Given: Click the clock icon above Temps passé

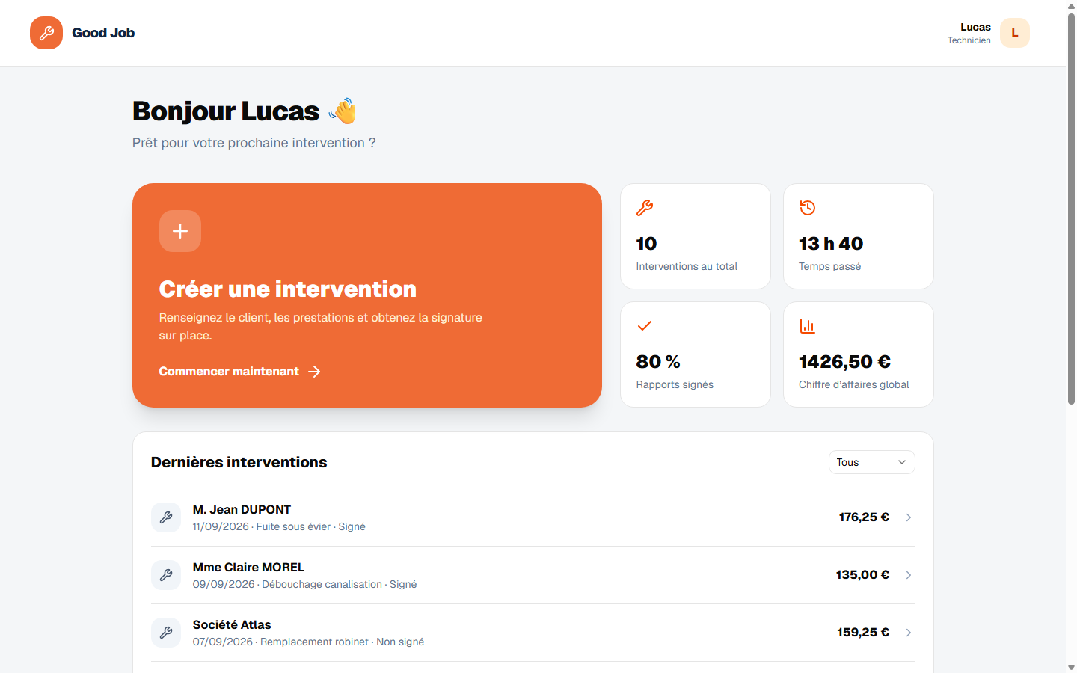Looking at the screenshot, I should (808, 208).
